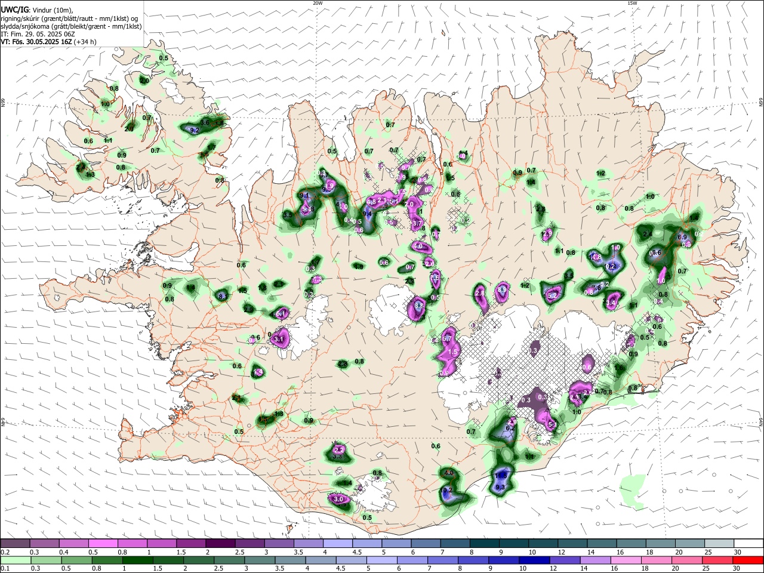Image resolution: width=764 pixels, height=573 pixels.
Task: Click the "0.1" label under the rain legend
Action: [5, 569]
